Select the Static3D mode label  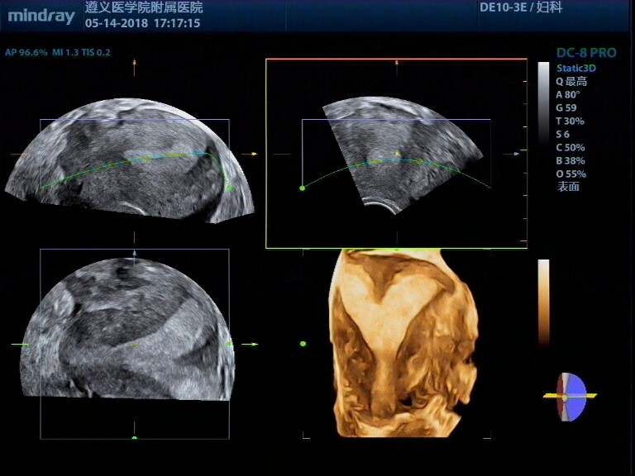(x=575, y=68)
